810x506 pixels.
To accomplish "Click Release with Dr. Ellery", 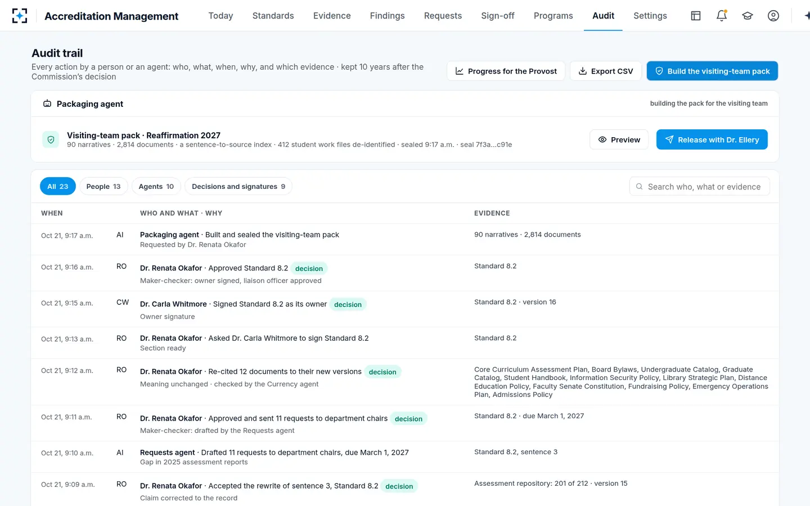I will coord(712,139).
